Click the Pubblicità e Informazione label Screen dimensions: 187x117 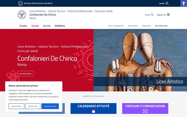(94, 96)
